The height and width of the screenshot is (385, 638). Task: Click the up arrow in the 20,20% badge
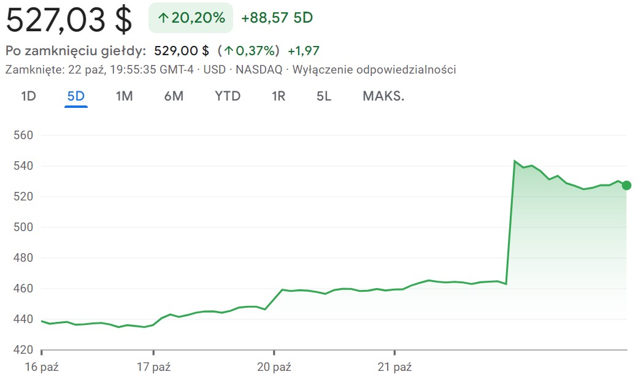click(x=163, y=18)
